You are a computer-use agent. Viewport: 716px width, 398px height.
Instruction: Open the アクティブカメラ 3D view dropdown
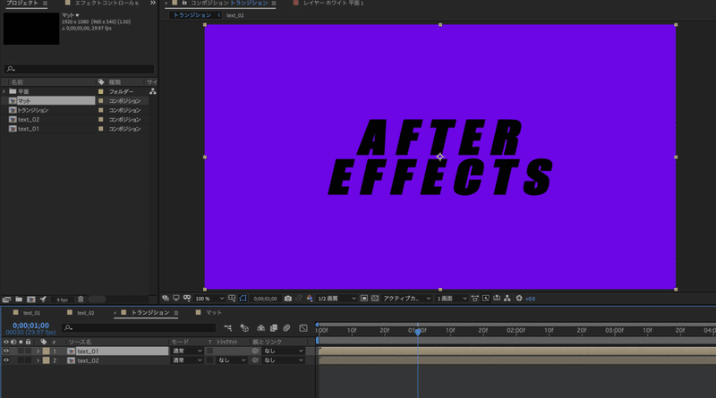[x=406, y=299]
